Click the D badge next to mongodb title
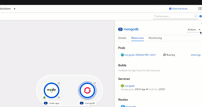 (x=120, y=29)
